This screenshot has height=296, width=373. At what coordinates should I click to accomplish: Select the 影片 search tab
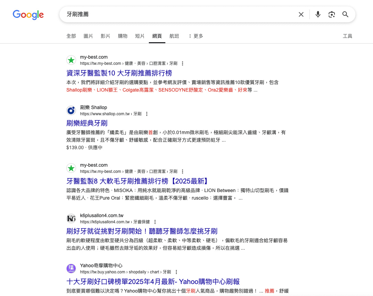106,36
